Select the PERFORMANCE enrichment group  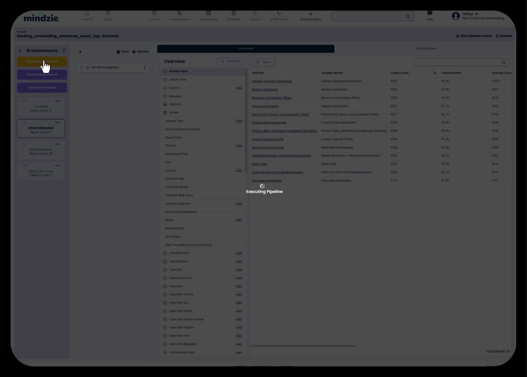click(41, 151)
